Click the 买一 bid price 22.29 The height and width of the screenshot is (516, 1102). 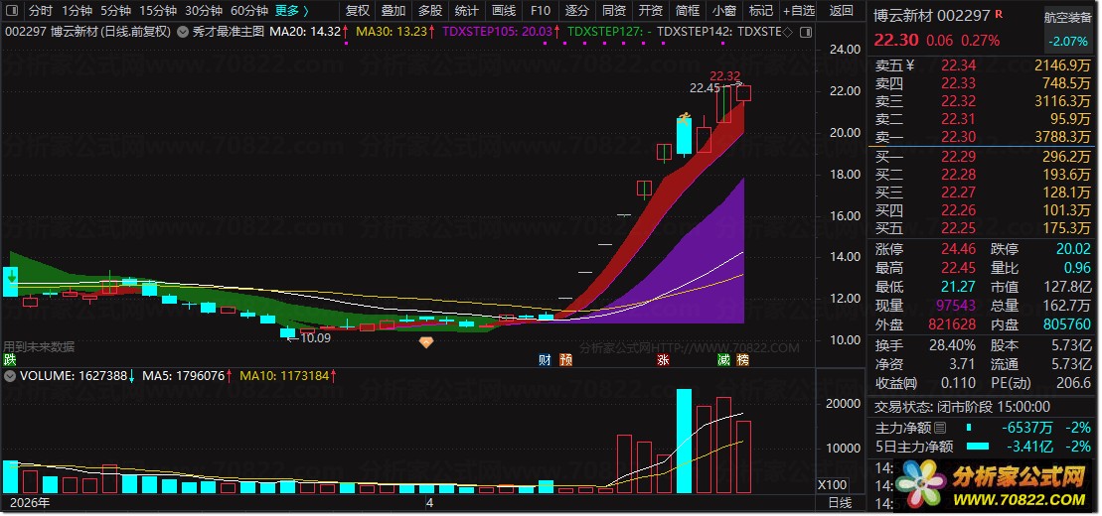tap(958, 156)
